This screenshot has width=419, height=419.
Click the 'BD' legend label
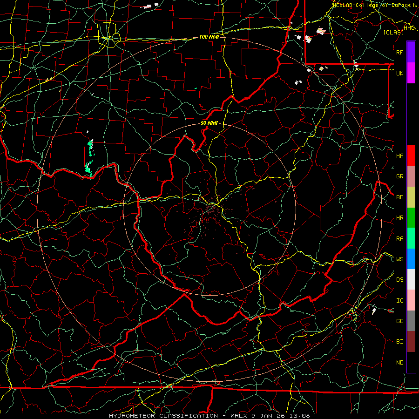pyautogui.click(x=400, y=197)
